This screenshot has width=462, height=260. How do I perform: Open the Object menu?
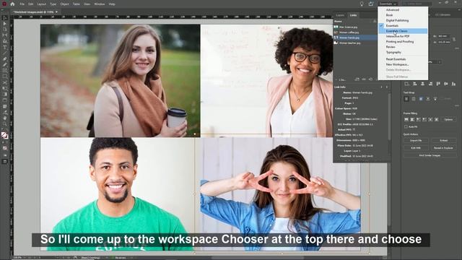(64, 4)
